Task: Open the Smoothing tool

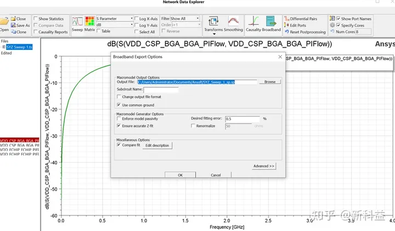Action: click(233, 21)
